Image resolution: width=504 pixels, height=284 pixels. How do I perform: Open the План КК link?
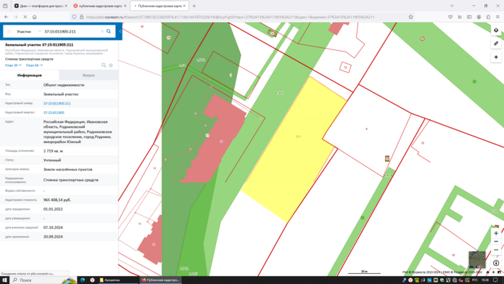[34, 65]
